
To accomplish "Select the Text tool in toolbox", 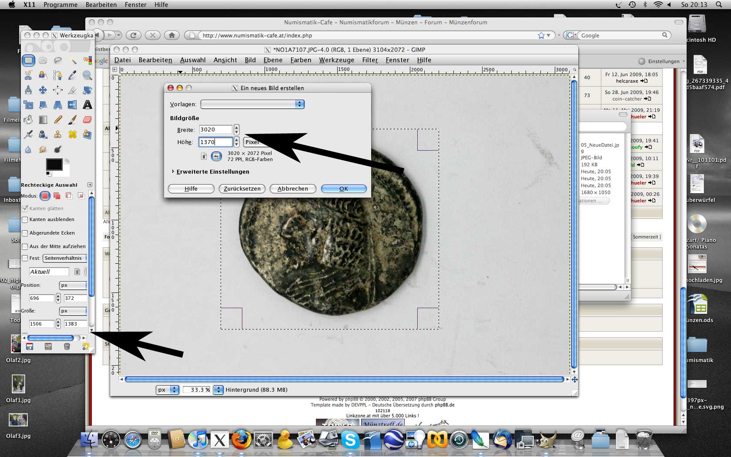I will point(87,105).
